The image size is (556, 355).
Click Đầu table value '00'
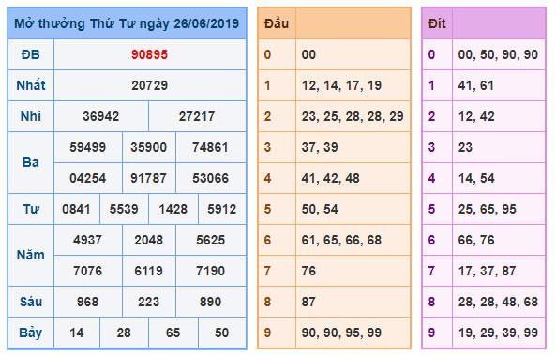pyautogui.click(x=308, y=54)
